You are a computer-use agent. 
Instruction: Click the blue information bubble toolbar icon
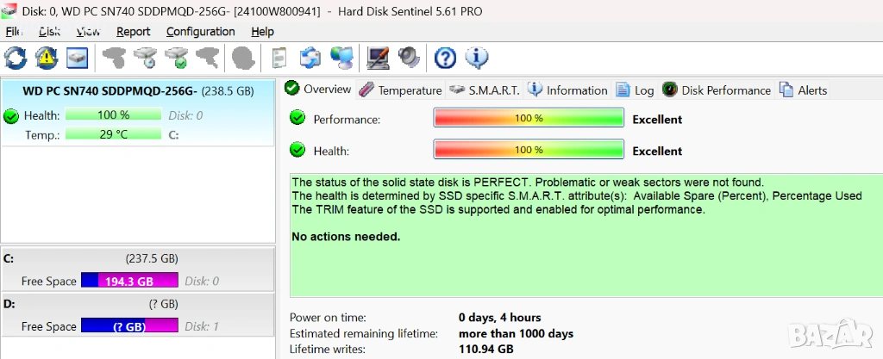point(477,58)
